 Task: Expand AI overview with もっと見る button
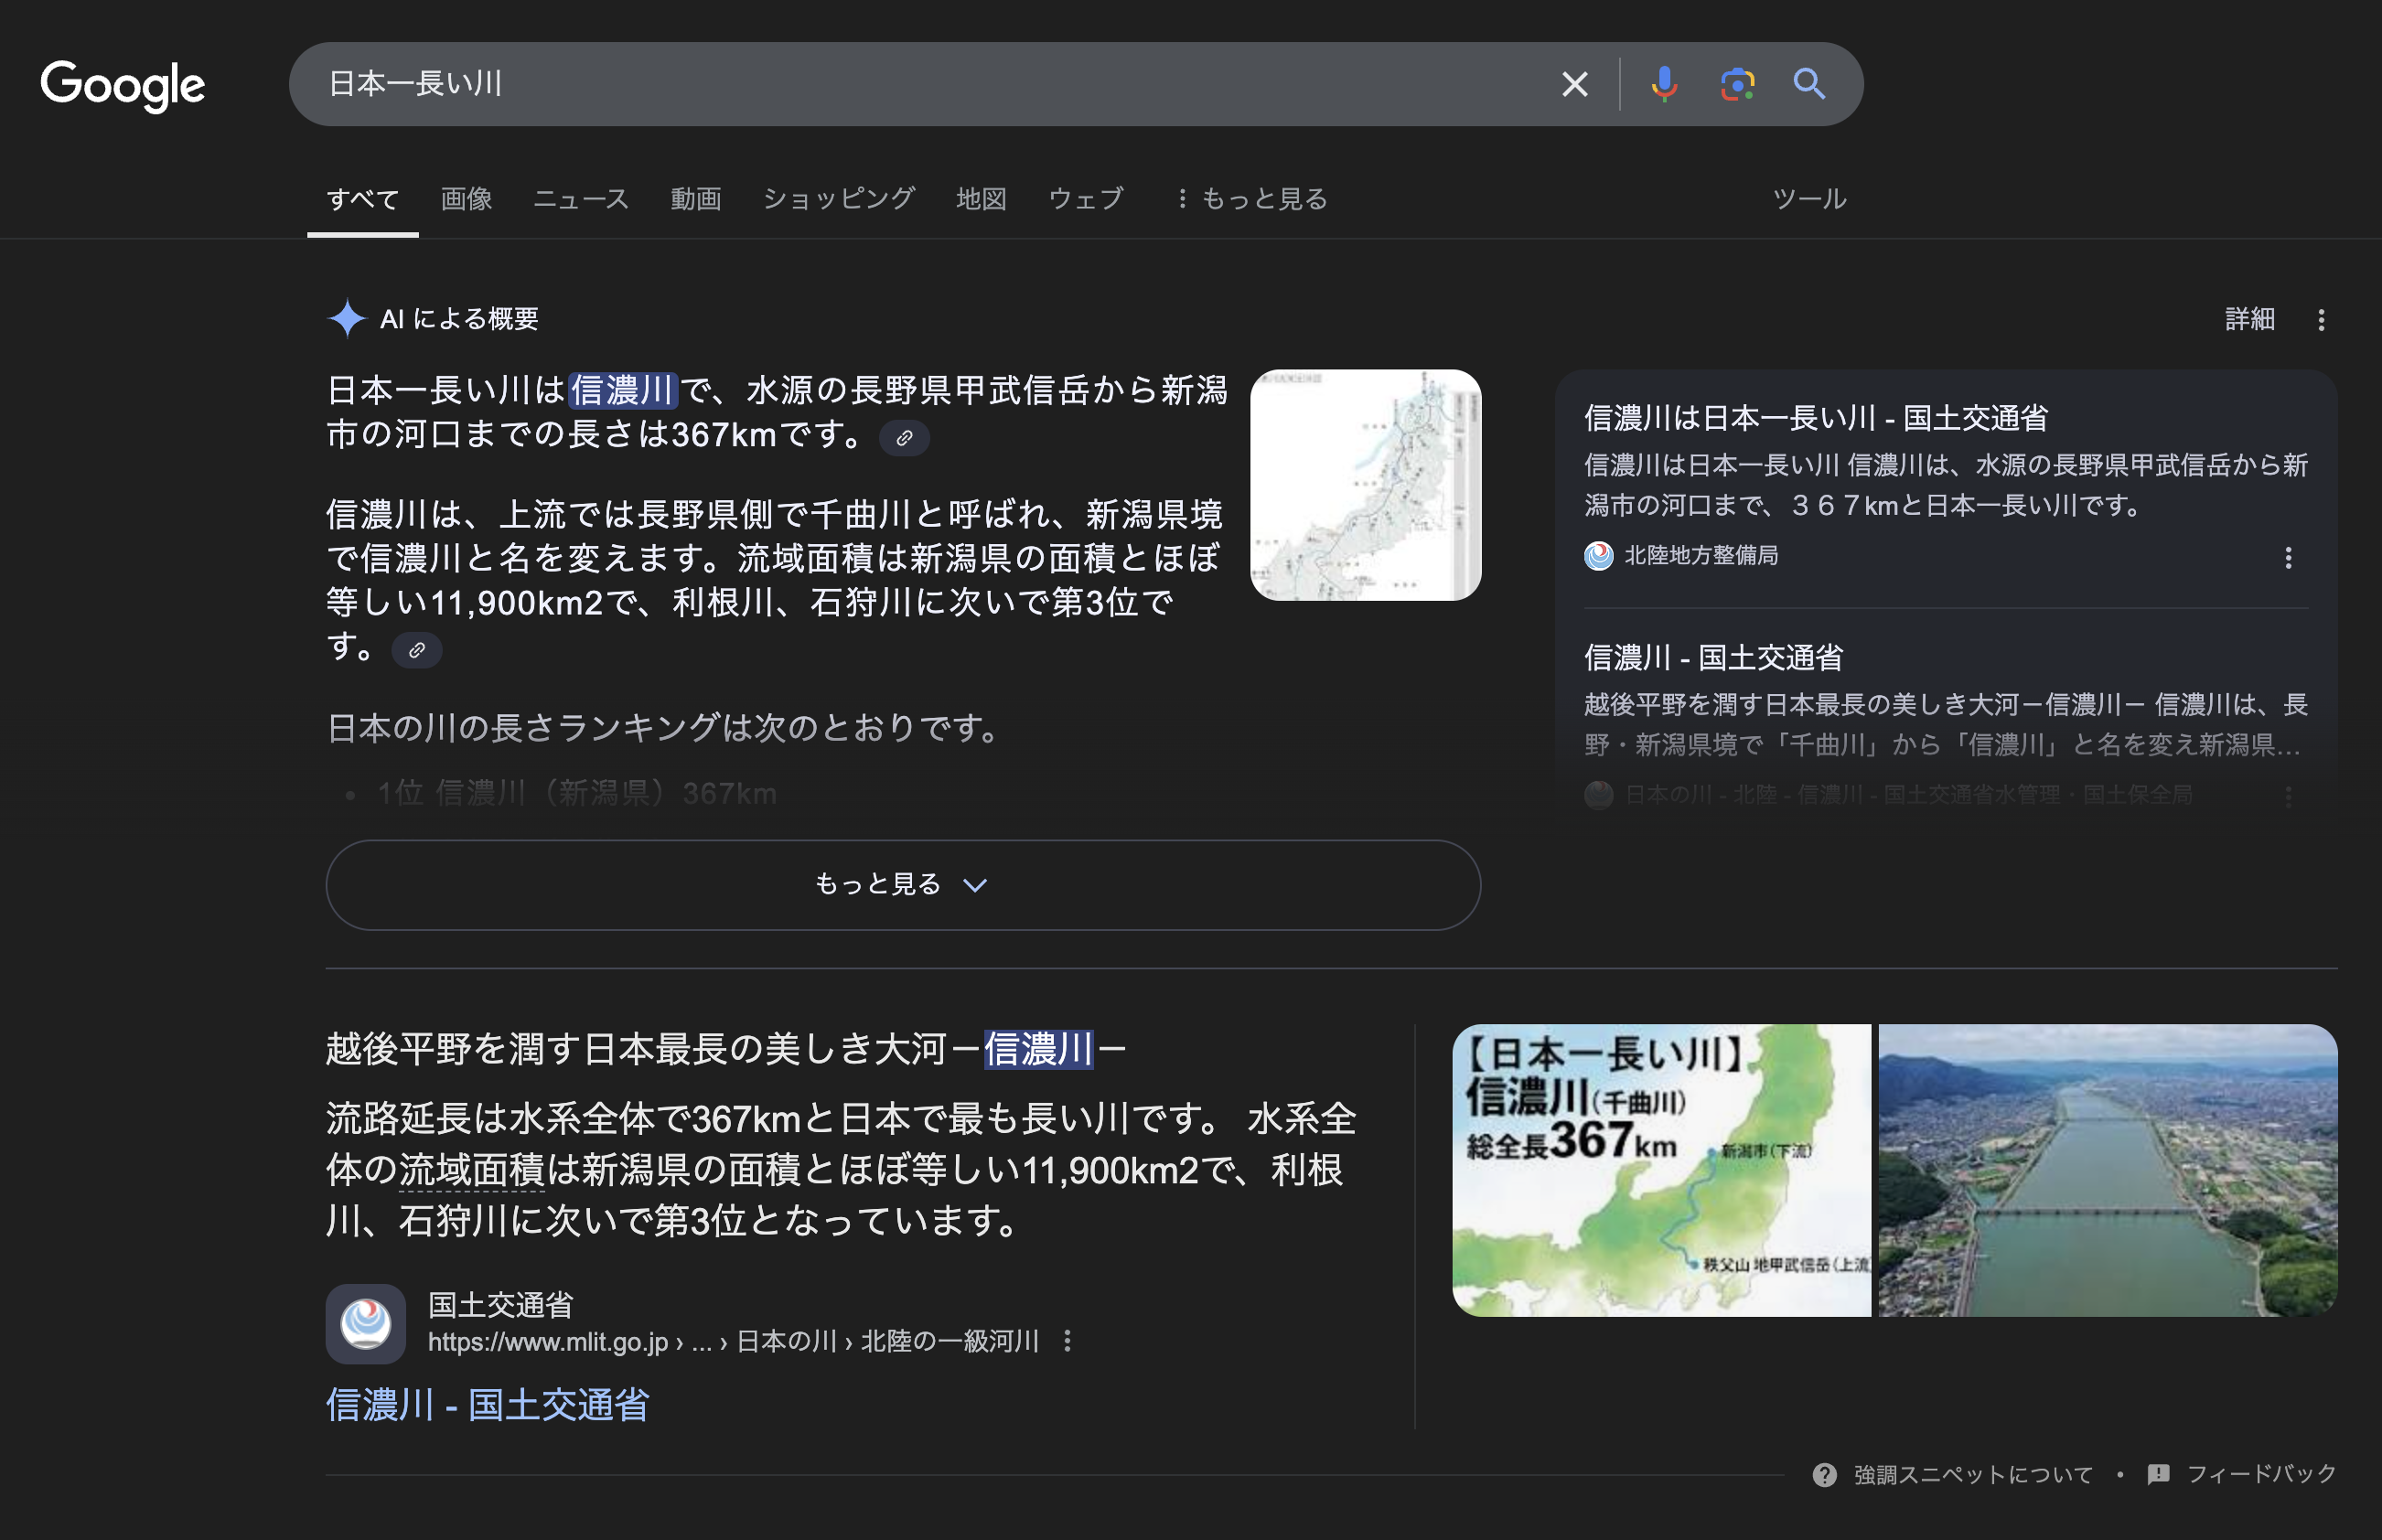point(902,885)
